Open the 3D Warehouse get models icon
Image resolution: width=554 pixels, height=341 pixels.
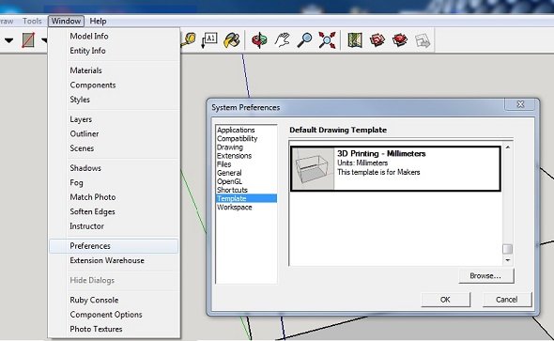(377, 40)
